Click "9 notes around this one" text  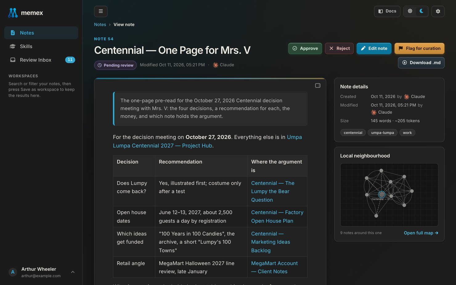coord(361,233)
